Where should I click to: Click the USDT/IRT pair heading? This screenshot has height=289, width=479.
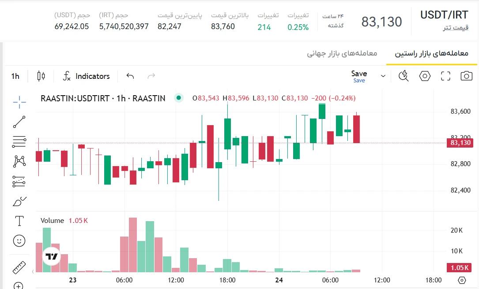click(x=444, y=15)
